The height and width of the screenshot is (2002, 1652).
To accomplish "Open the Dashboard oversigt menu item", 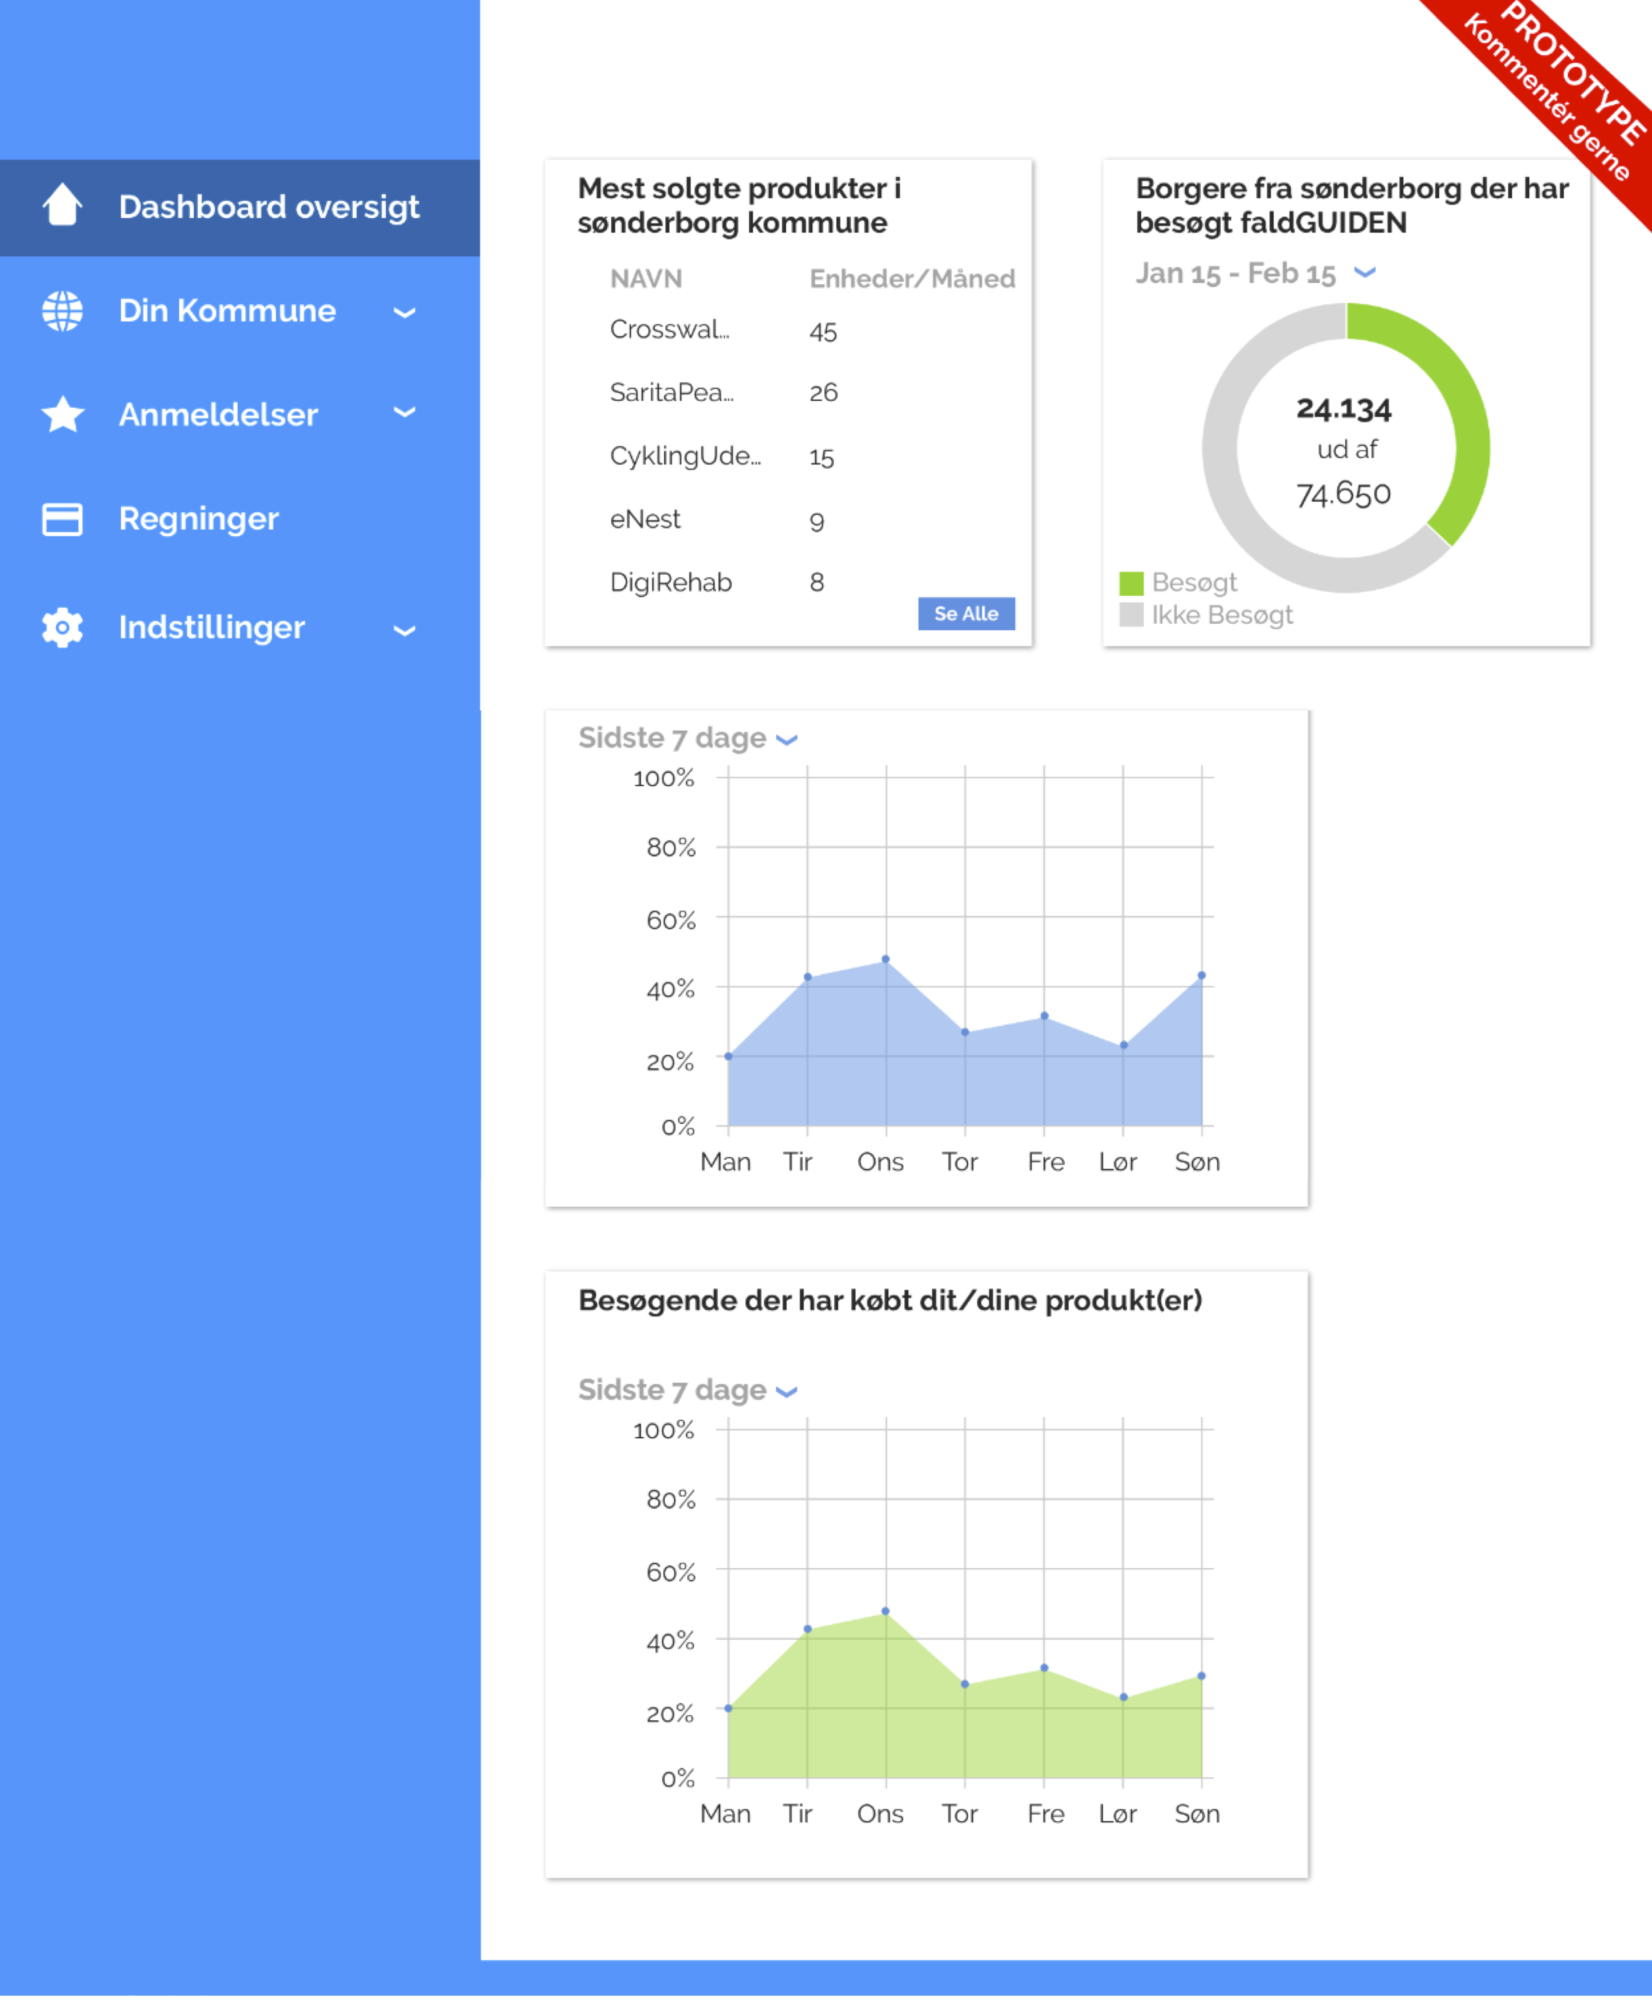I will [240, 207].
